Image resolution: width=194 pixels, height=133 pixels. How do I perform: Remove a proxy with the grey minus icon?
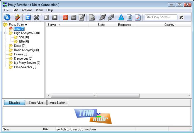point(74,17)
